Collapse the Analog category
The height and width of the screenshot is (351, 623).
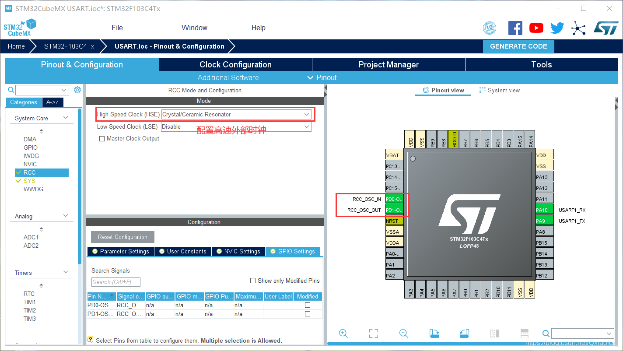pos(66,216)
